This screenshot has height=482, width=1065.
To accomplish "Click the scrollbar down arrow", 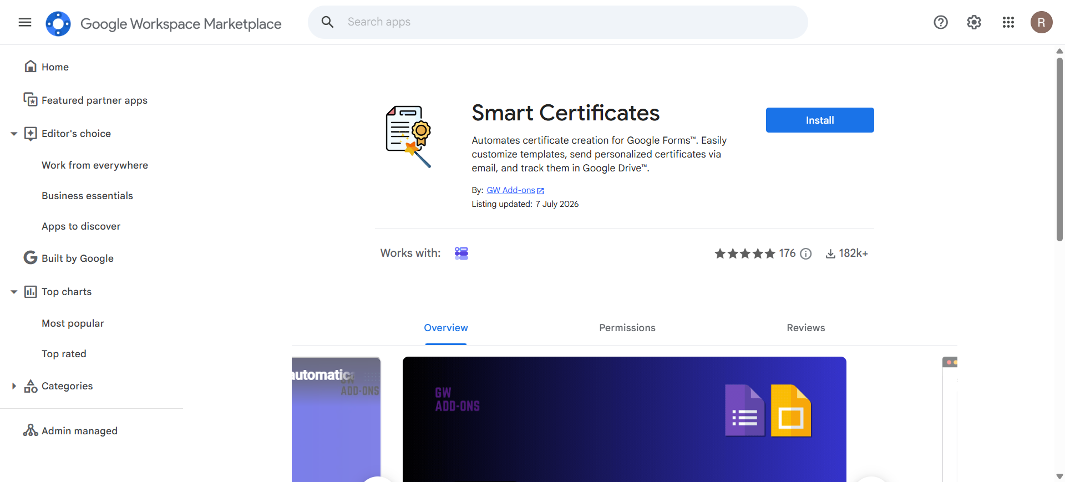I will click(1059, 476).
